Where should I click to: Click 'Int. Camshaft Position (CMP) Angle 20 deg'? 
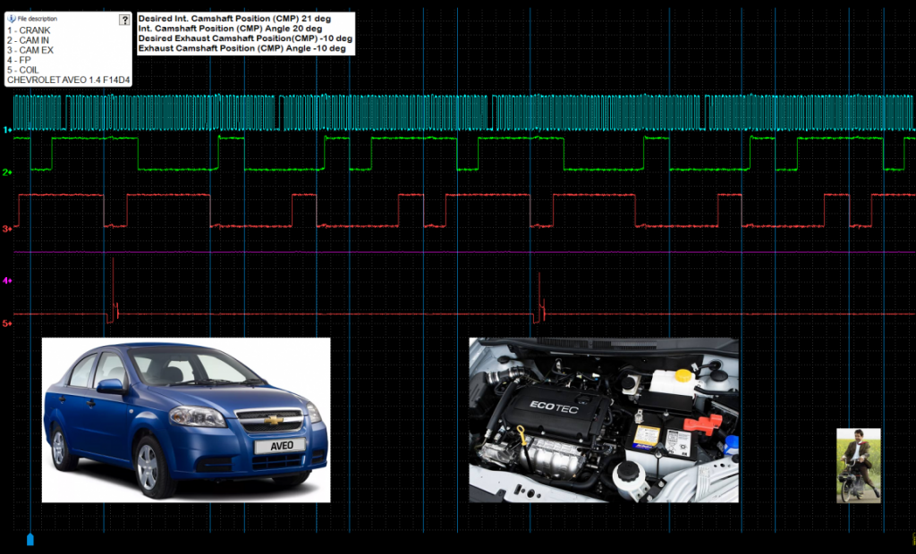(x=230, y=28)
